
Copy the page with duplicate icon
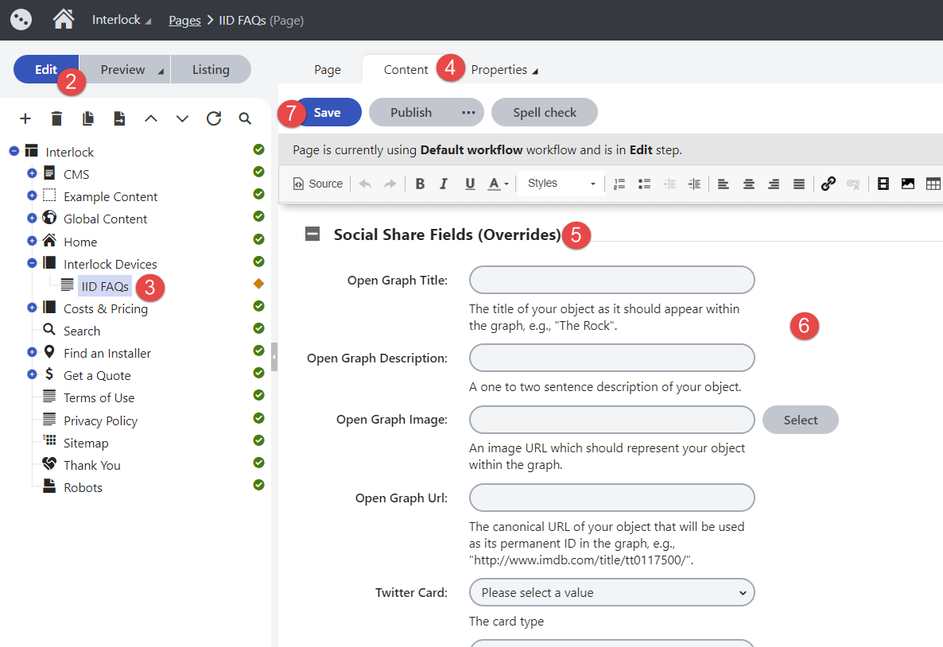coord(87,118)
